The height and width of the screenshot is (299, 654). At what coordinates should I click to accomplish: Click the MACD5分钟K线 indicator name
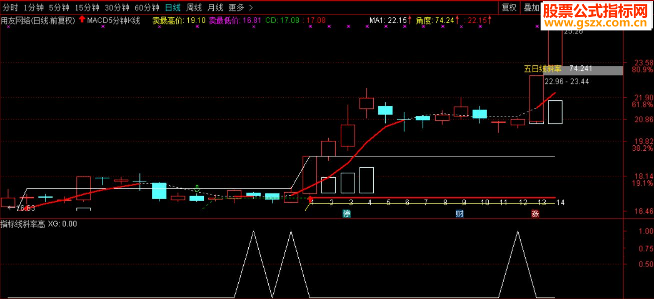113,20
